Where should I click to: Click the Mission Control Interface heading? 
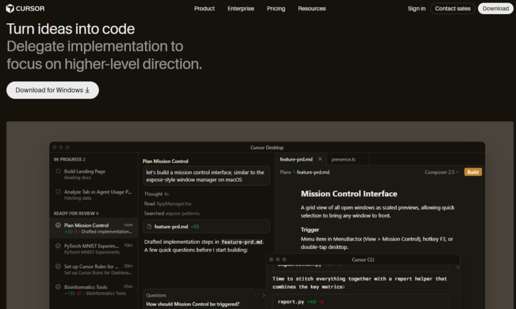click(x=349, y=194)
